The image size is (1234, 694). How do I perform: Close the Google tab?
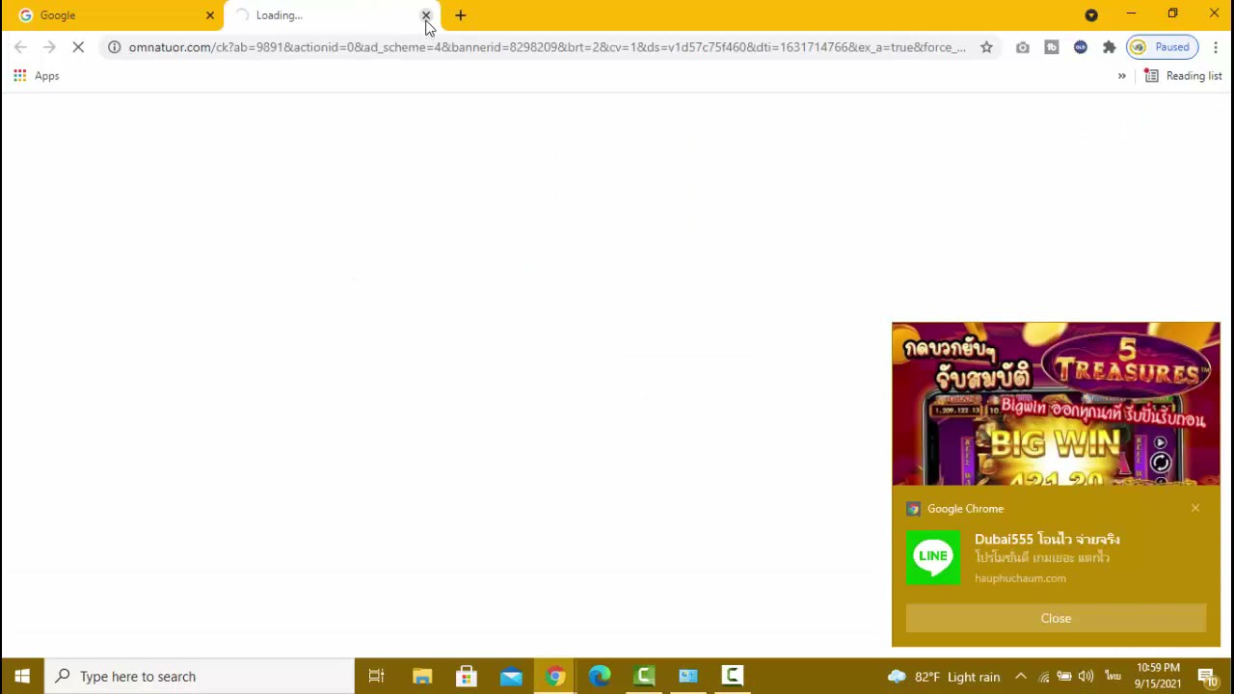[x=210, y=15]
